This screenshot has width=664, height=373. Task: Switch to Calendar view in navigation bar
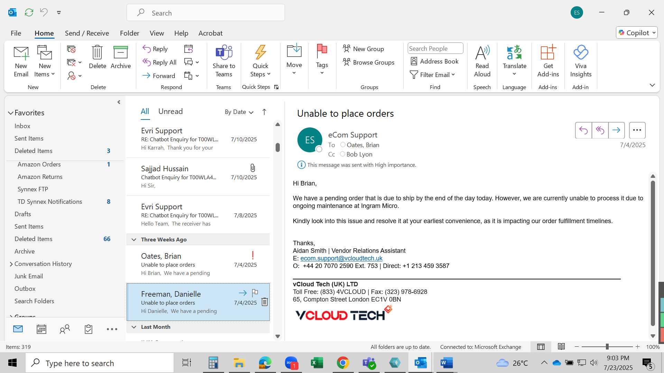point(41,329)
